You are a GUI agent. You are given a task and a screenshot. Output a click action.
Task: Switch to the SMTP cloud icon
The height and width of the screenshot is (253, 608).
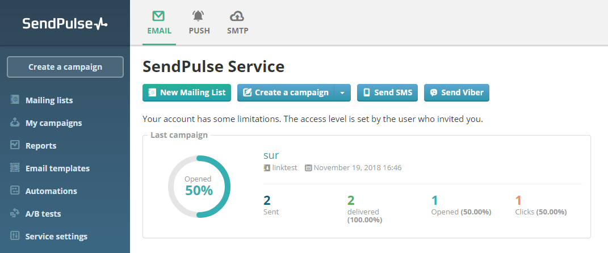(x=237, y=16)
